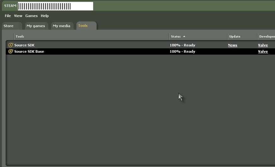Click the Source SDK Base lambda icon
275x167 pixels.
coord(10,51)
